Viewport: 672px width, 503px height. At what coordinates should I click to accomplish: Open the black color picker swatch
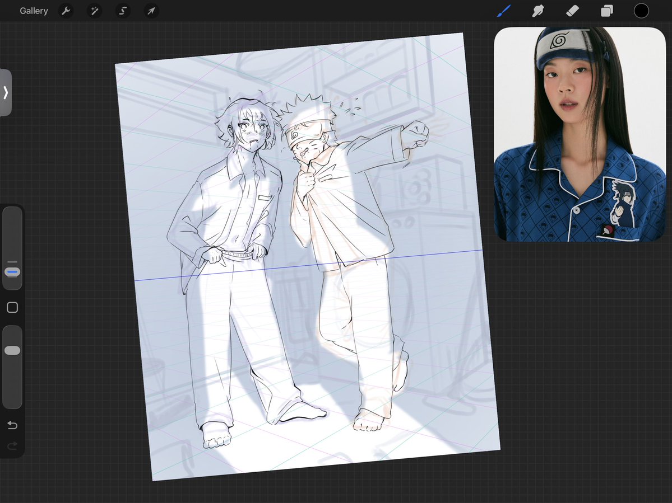pyautogui.click(x=641, y=11)
